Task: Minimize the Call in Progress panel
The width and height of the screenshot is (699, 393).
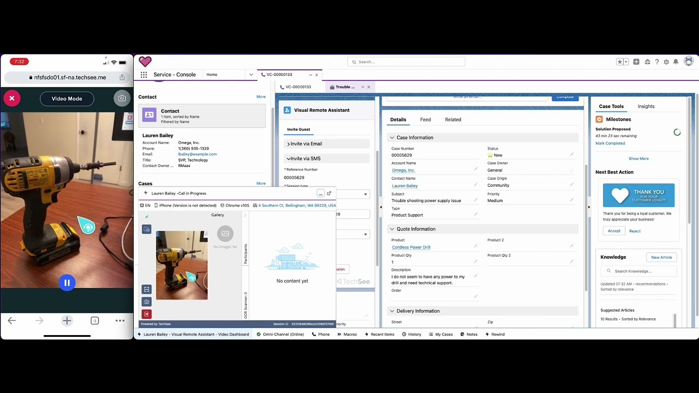Action: point(321,194)
